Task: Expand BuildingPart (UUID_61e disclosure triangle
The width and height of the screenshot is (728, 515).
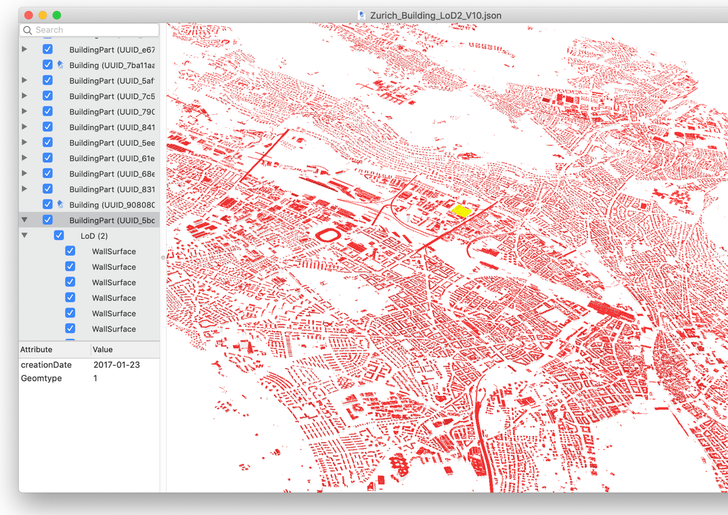Action: (24, 158)
